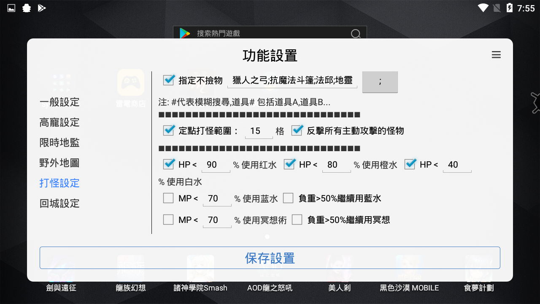Open the hamburger menu in 功能設置
Viewport: 540px width, 304px height.
pyautogui.click(x=496, y=55)
